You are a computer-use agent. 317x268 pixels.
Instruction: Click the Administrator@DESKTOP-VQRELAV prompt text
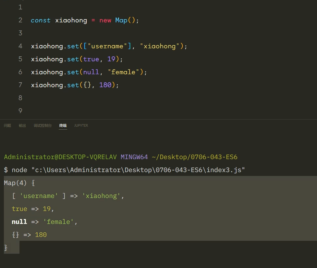click(60, 157)
